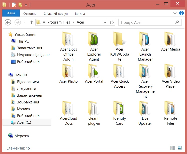The width and height of the screenshot is (187, 154).
Task: Open the Acer KBFWUpdate folder
Action: (120, 46)
